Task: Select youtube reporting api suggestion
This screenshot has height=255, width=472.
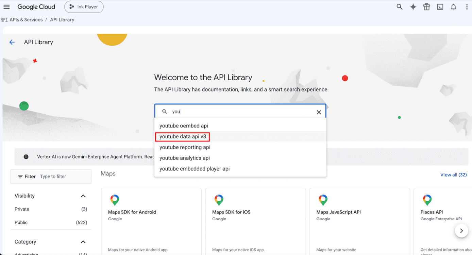Action: pyautogui.click(x=240, y=147)
